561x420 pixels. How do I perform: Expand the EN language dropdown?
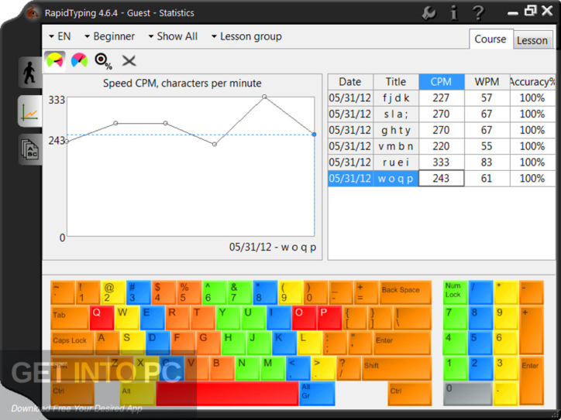[60, 36]
